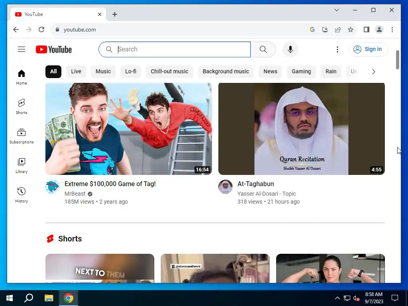Image resolution: width=408 pixels, height=306 pixels.
Task: Open the short with the woman flexing arms
Action: [x=330, y=268]
